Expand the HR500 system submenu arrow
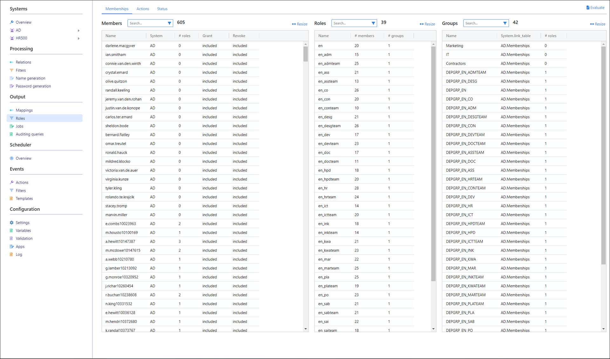610x359 pixels. click(x=78, y=38)
